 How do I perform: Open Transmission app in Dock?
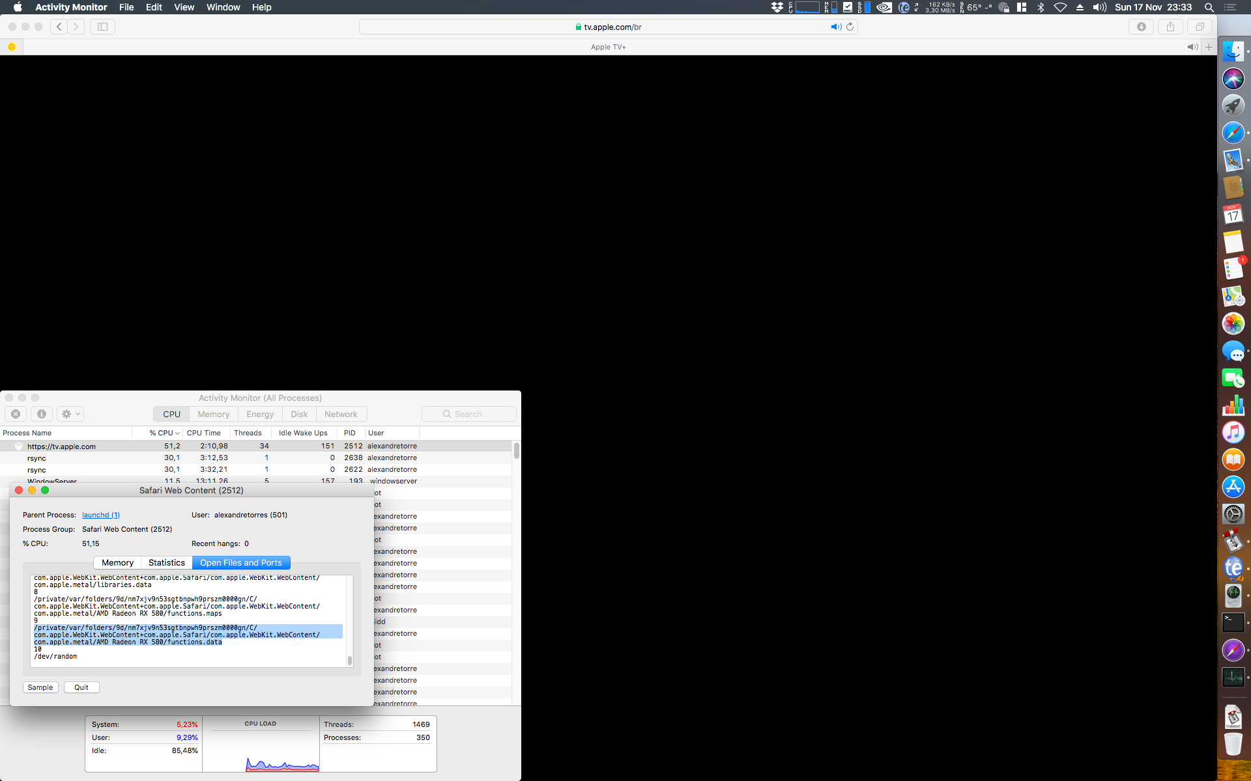(1233, 541)
